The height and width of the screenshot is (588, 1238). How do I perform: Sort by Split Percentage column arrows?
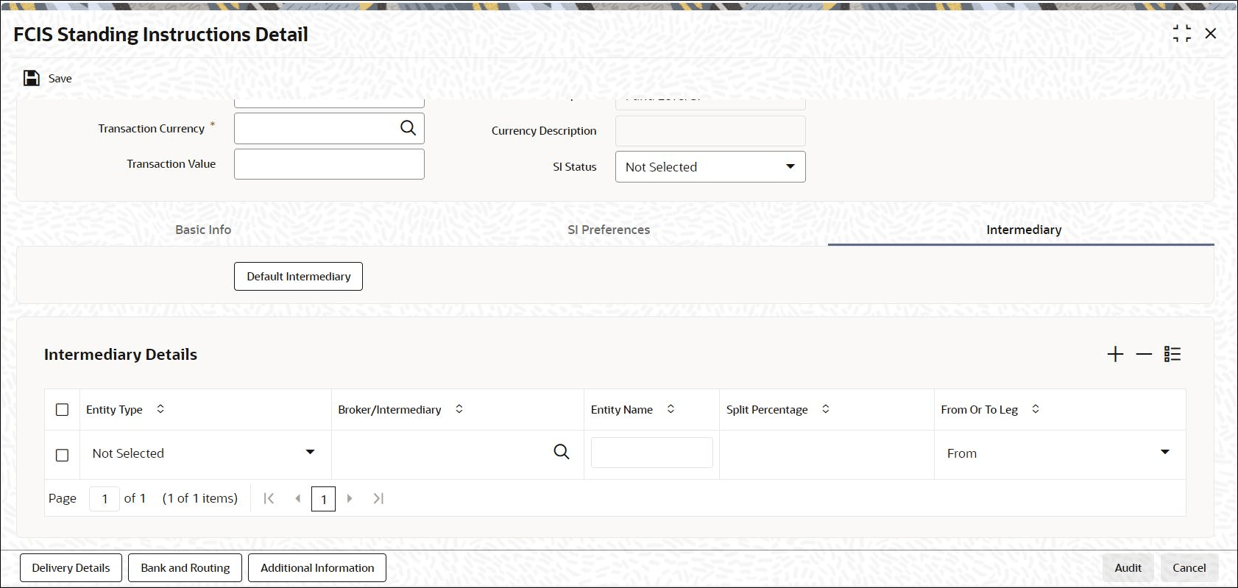[826, 409]
